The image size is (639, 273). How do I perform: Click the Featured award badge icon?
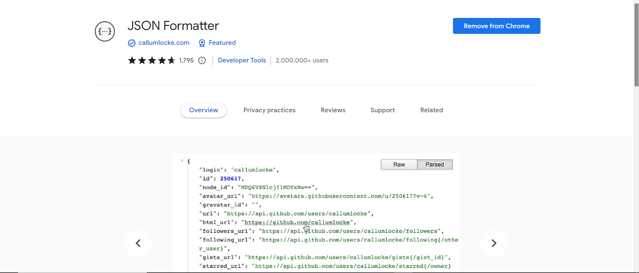pos(202,43)
